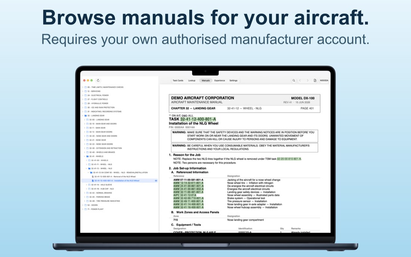Click the 'MODEL DX-100' header text
Viewport: 411px width, 257px height.
click(x=303, y=98)
